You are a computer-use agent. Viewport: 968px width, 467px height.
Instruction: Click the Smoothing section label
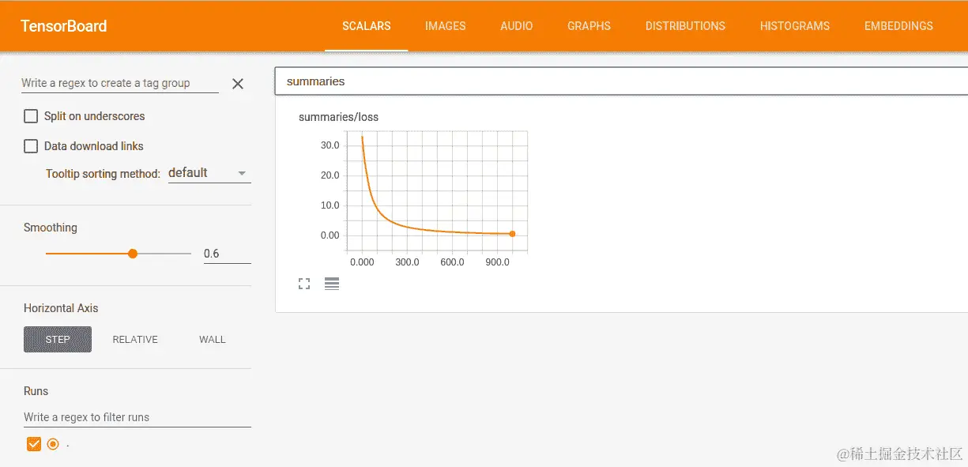51,228
